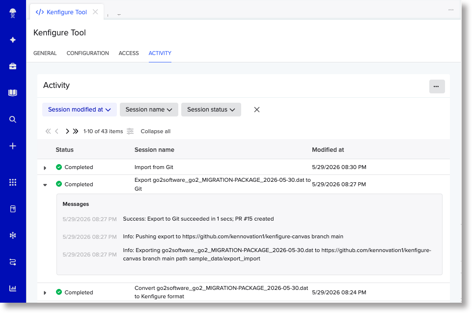Open the table settings sliders icon
The height and width of the screenshot is (313, 472).
point(130,131)
